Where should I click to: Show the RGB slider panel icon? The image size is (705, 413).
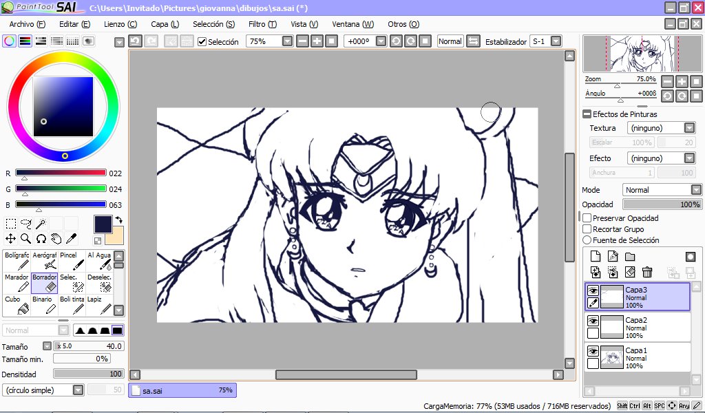click(25, 41)
